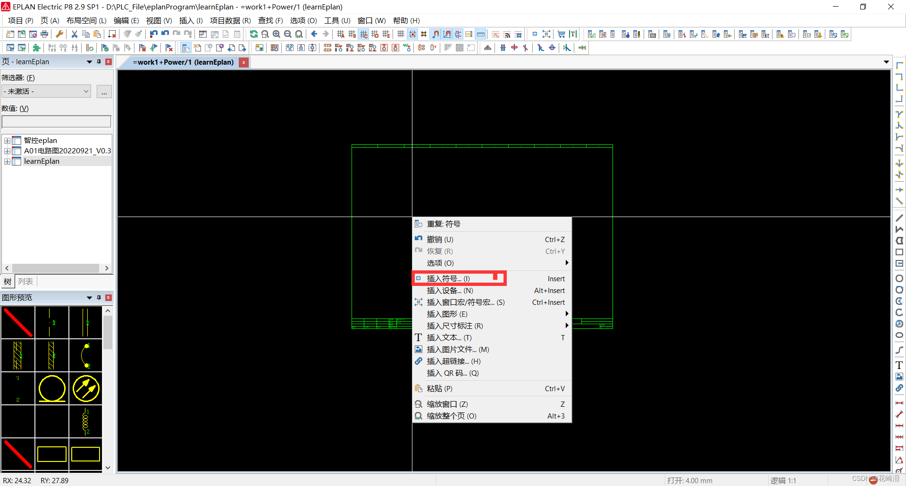Viewport: 906px width, 486px height.
Task: Click the wrench settings icon
Action: point(59,34)
